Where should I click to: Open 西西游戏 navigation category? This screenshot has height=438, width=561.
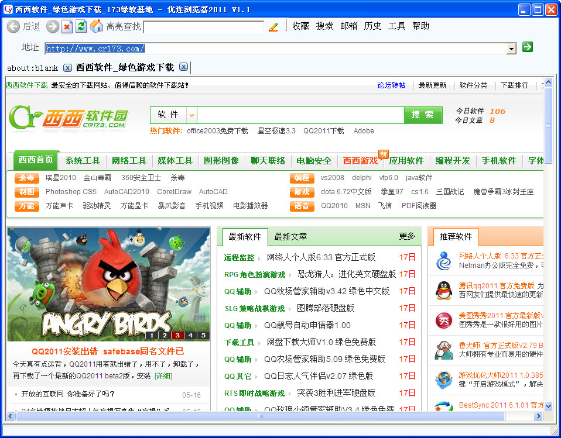tap(360, 161)
